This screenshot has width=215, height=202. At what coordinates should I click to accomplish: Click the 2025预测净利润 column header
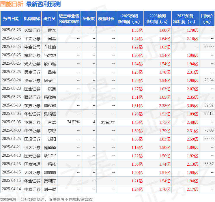point(130,19)
